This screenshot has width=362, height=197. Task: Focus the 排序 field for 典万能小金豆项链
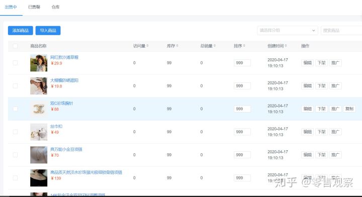(242, 155)
